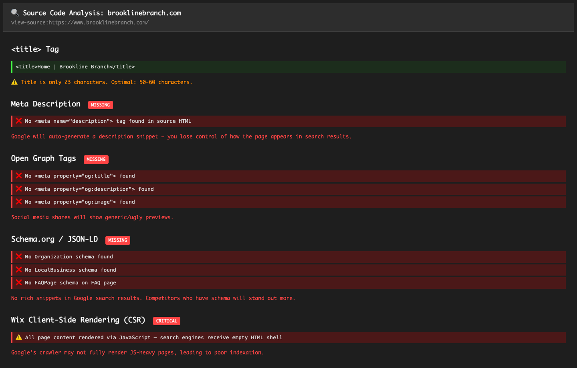Open the view-source URL in the header
Image resolution: width=577 pixels, height=368 pixels.
click(x=80, y=22)
